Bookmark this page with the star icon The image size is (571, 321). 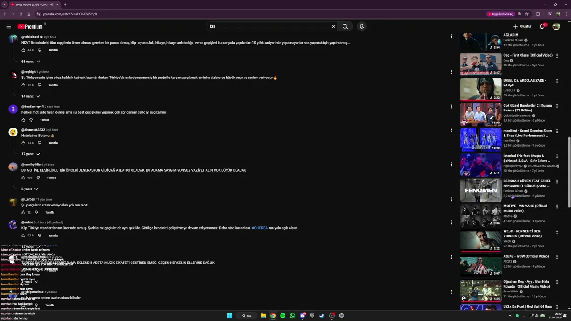point(527,14)
